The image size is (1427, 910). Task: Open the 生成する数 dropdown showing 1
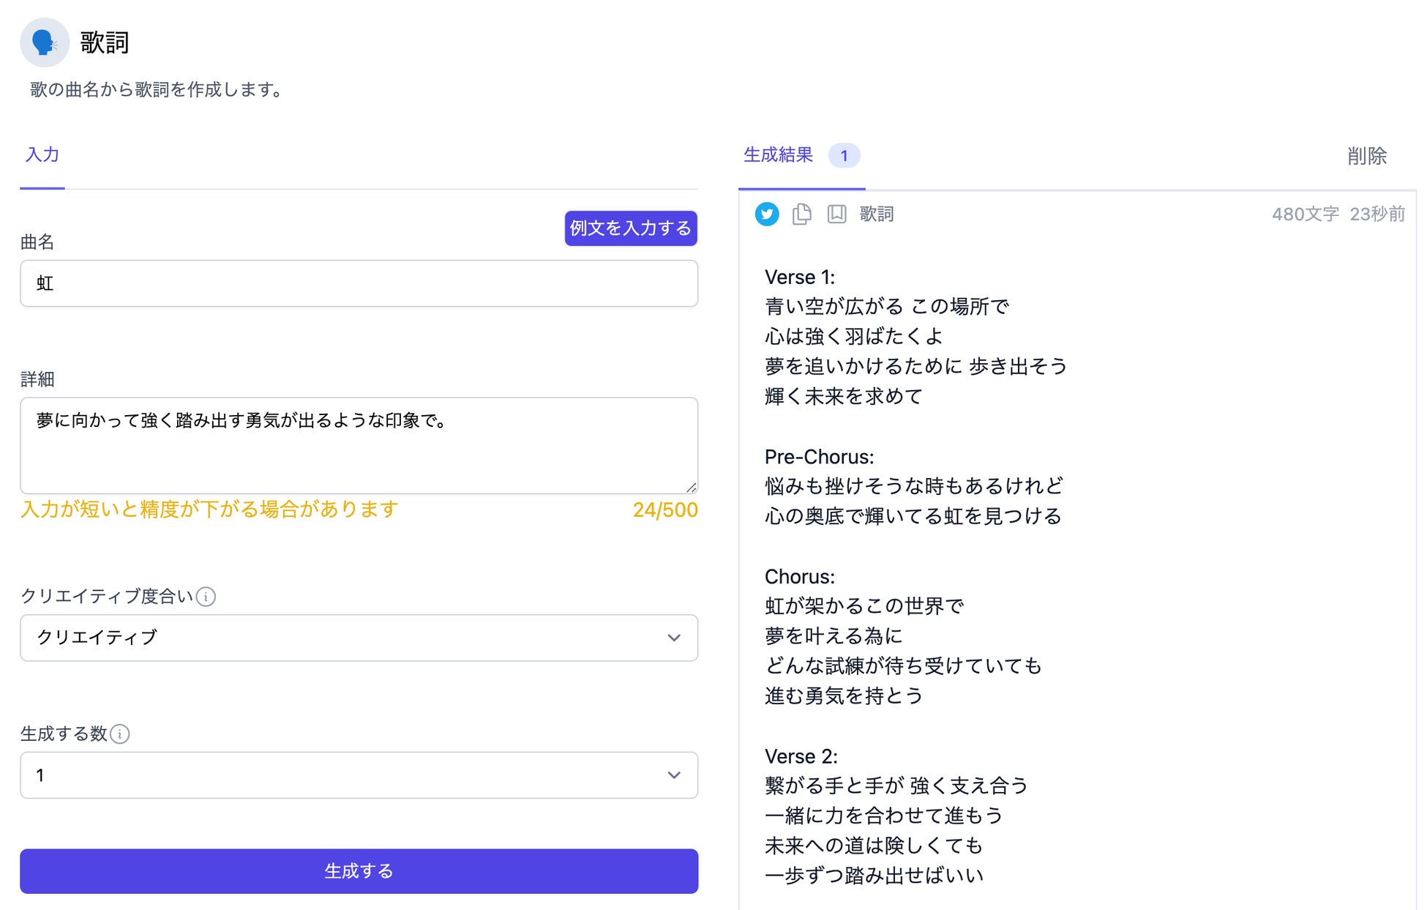point(359,775)
